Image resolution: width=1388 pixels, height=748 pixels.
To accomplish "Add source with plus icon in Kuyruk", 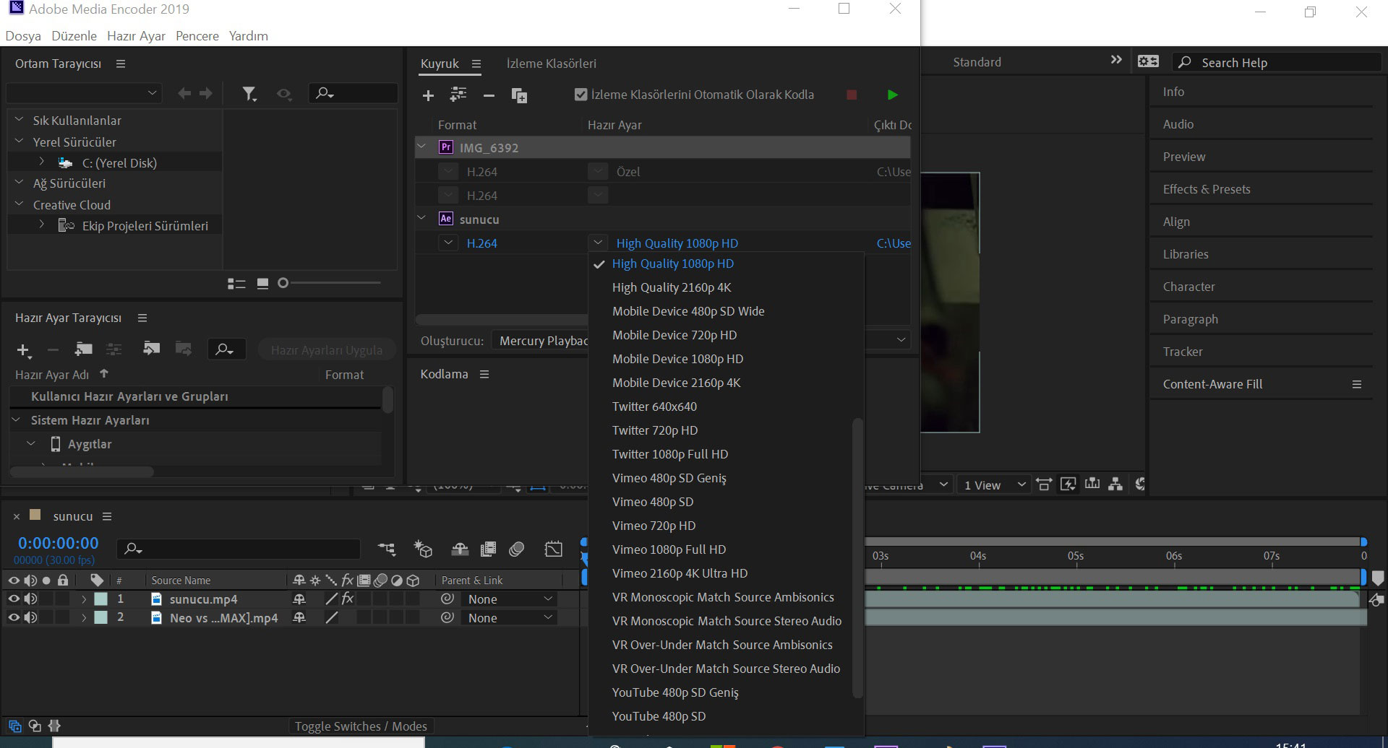I will click(428, 95).
